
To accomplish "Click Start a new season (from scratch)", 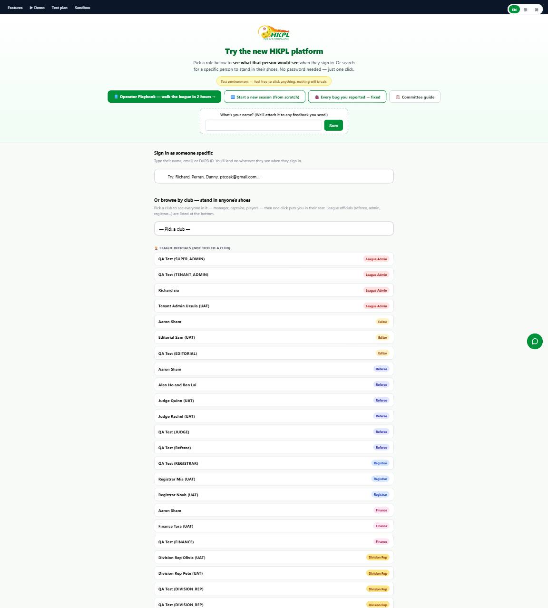I will point(265,97).
